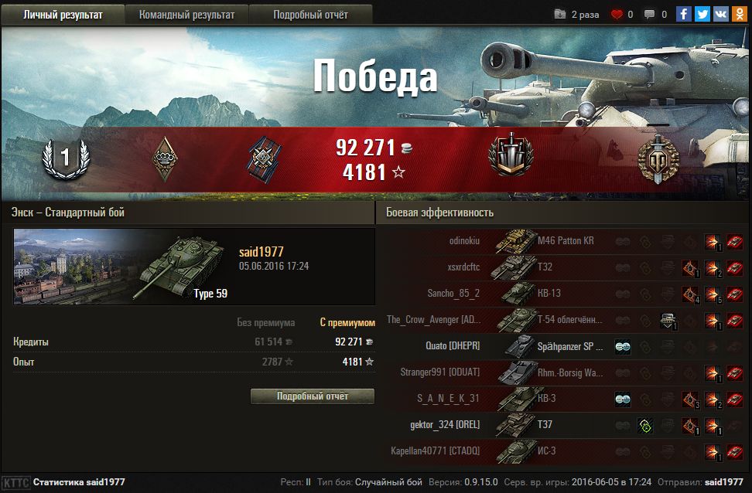Click the Top Gun tank badge

click(x=511, y=155)
